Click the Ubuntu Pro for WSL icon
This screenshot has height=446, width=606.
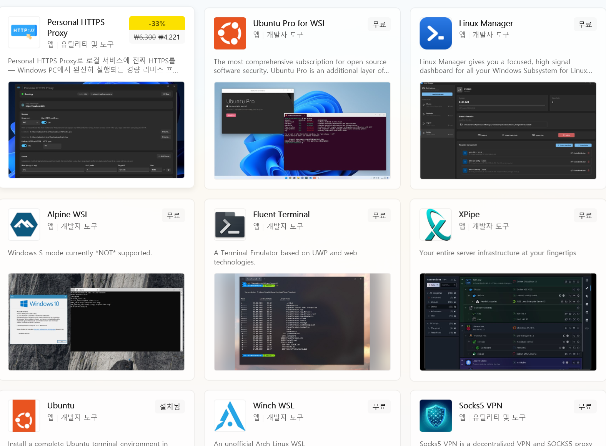(x=230, y=33)
